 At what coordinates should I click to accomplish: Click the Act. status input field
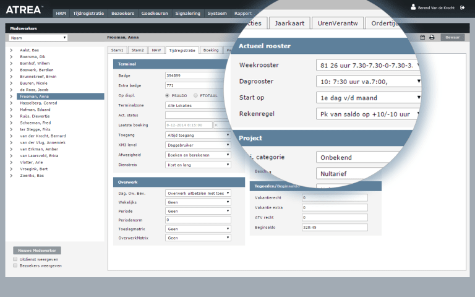pos(196,115)
